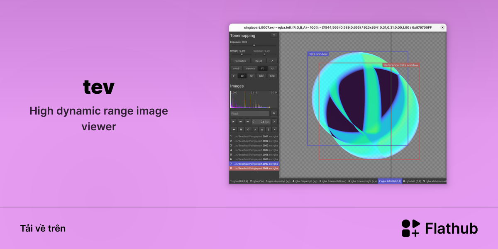Viewport: 498px width, 249px height.
Task: Click the fit-to-screen expand icon
Action: [274, 122]
